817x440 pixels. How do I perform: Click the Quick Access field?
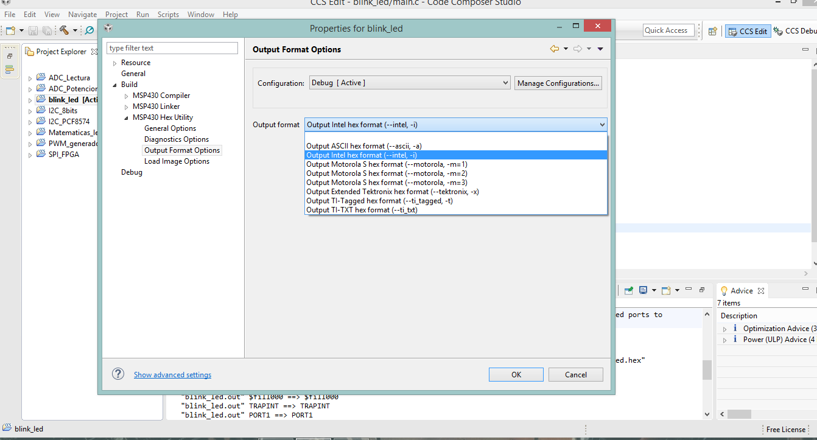pyautogui.click(x=668, y=30)
